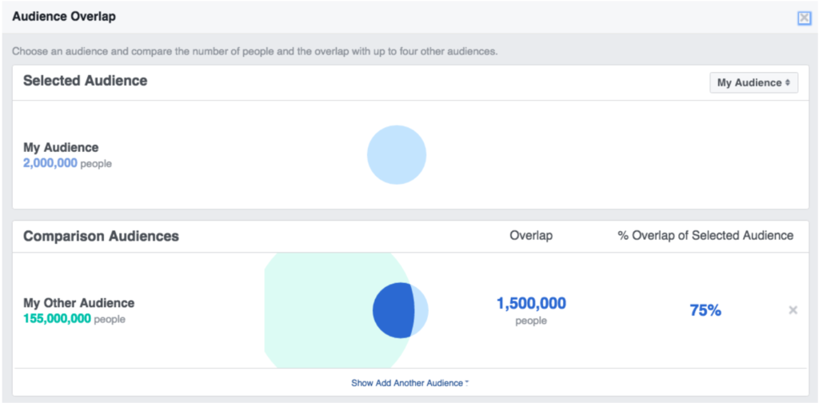Click the 75% overlap percentage
Image resolution: width=819 pixels, height=407 pixels.
pyautogui.click(x=705, y=310)
